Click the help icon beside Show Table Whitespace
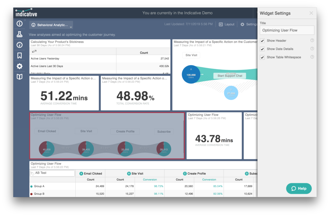This screenshot has width=330, height=216. click(312, 57)
